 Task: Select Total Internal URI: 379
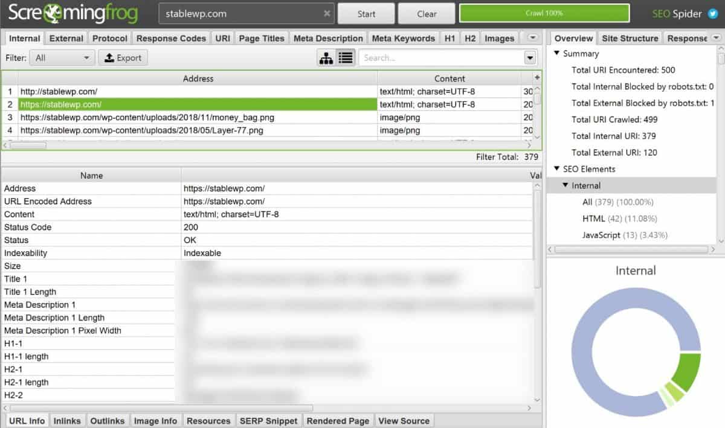tap(614, 136)
